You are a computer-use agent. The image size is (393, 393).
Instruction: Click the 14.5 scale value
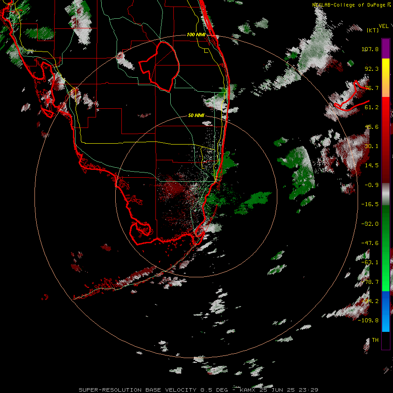372,165
